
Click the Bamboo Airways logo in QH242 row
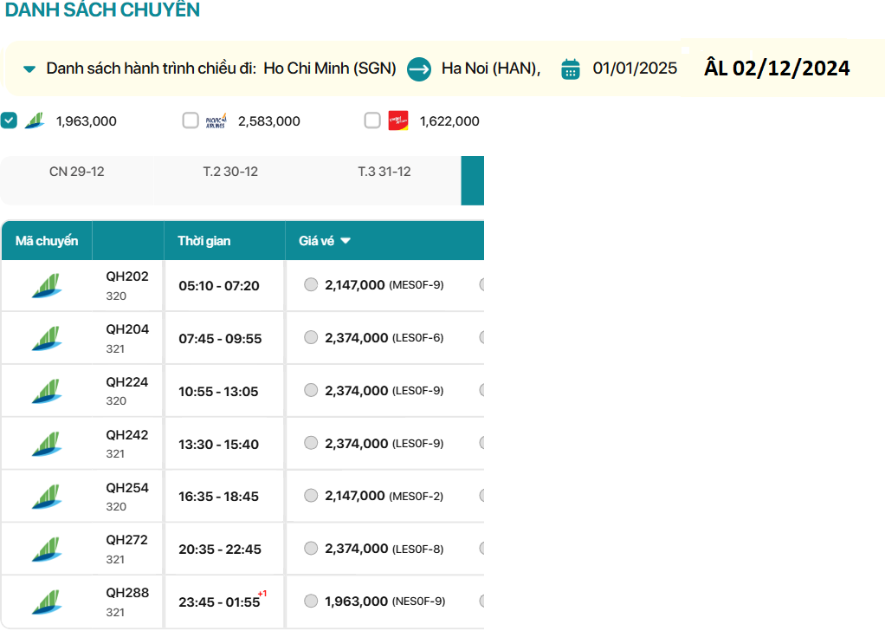click(47, 444)
